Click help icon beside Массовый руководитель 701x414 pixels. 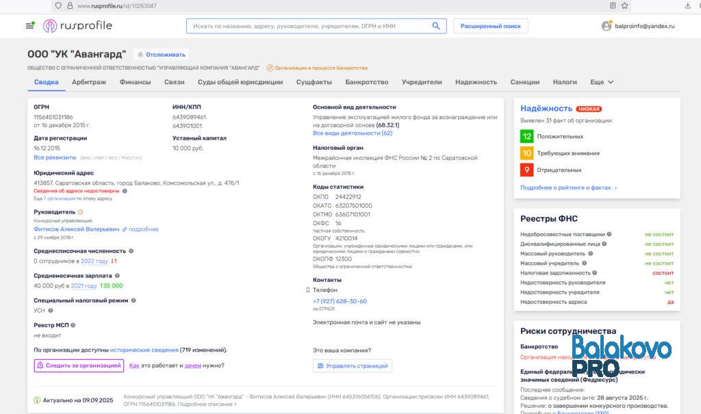click(590, 253)
